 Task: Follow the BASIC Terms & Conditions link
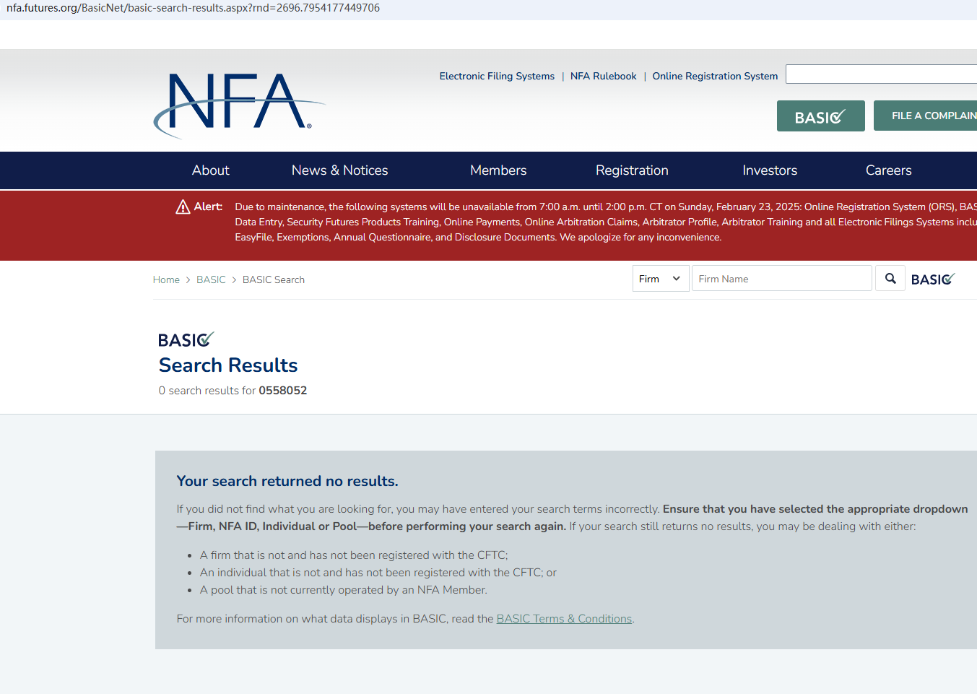click(564, 619)
